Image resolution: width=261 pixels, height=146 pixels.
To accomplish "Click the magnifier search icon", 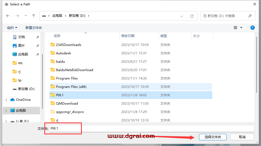I will (250, 16).
